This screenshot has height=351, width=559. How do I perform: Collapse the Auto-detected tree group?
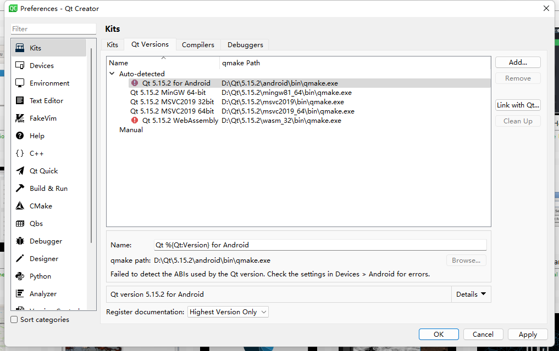coord(112,73)
